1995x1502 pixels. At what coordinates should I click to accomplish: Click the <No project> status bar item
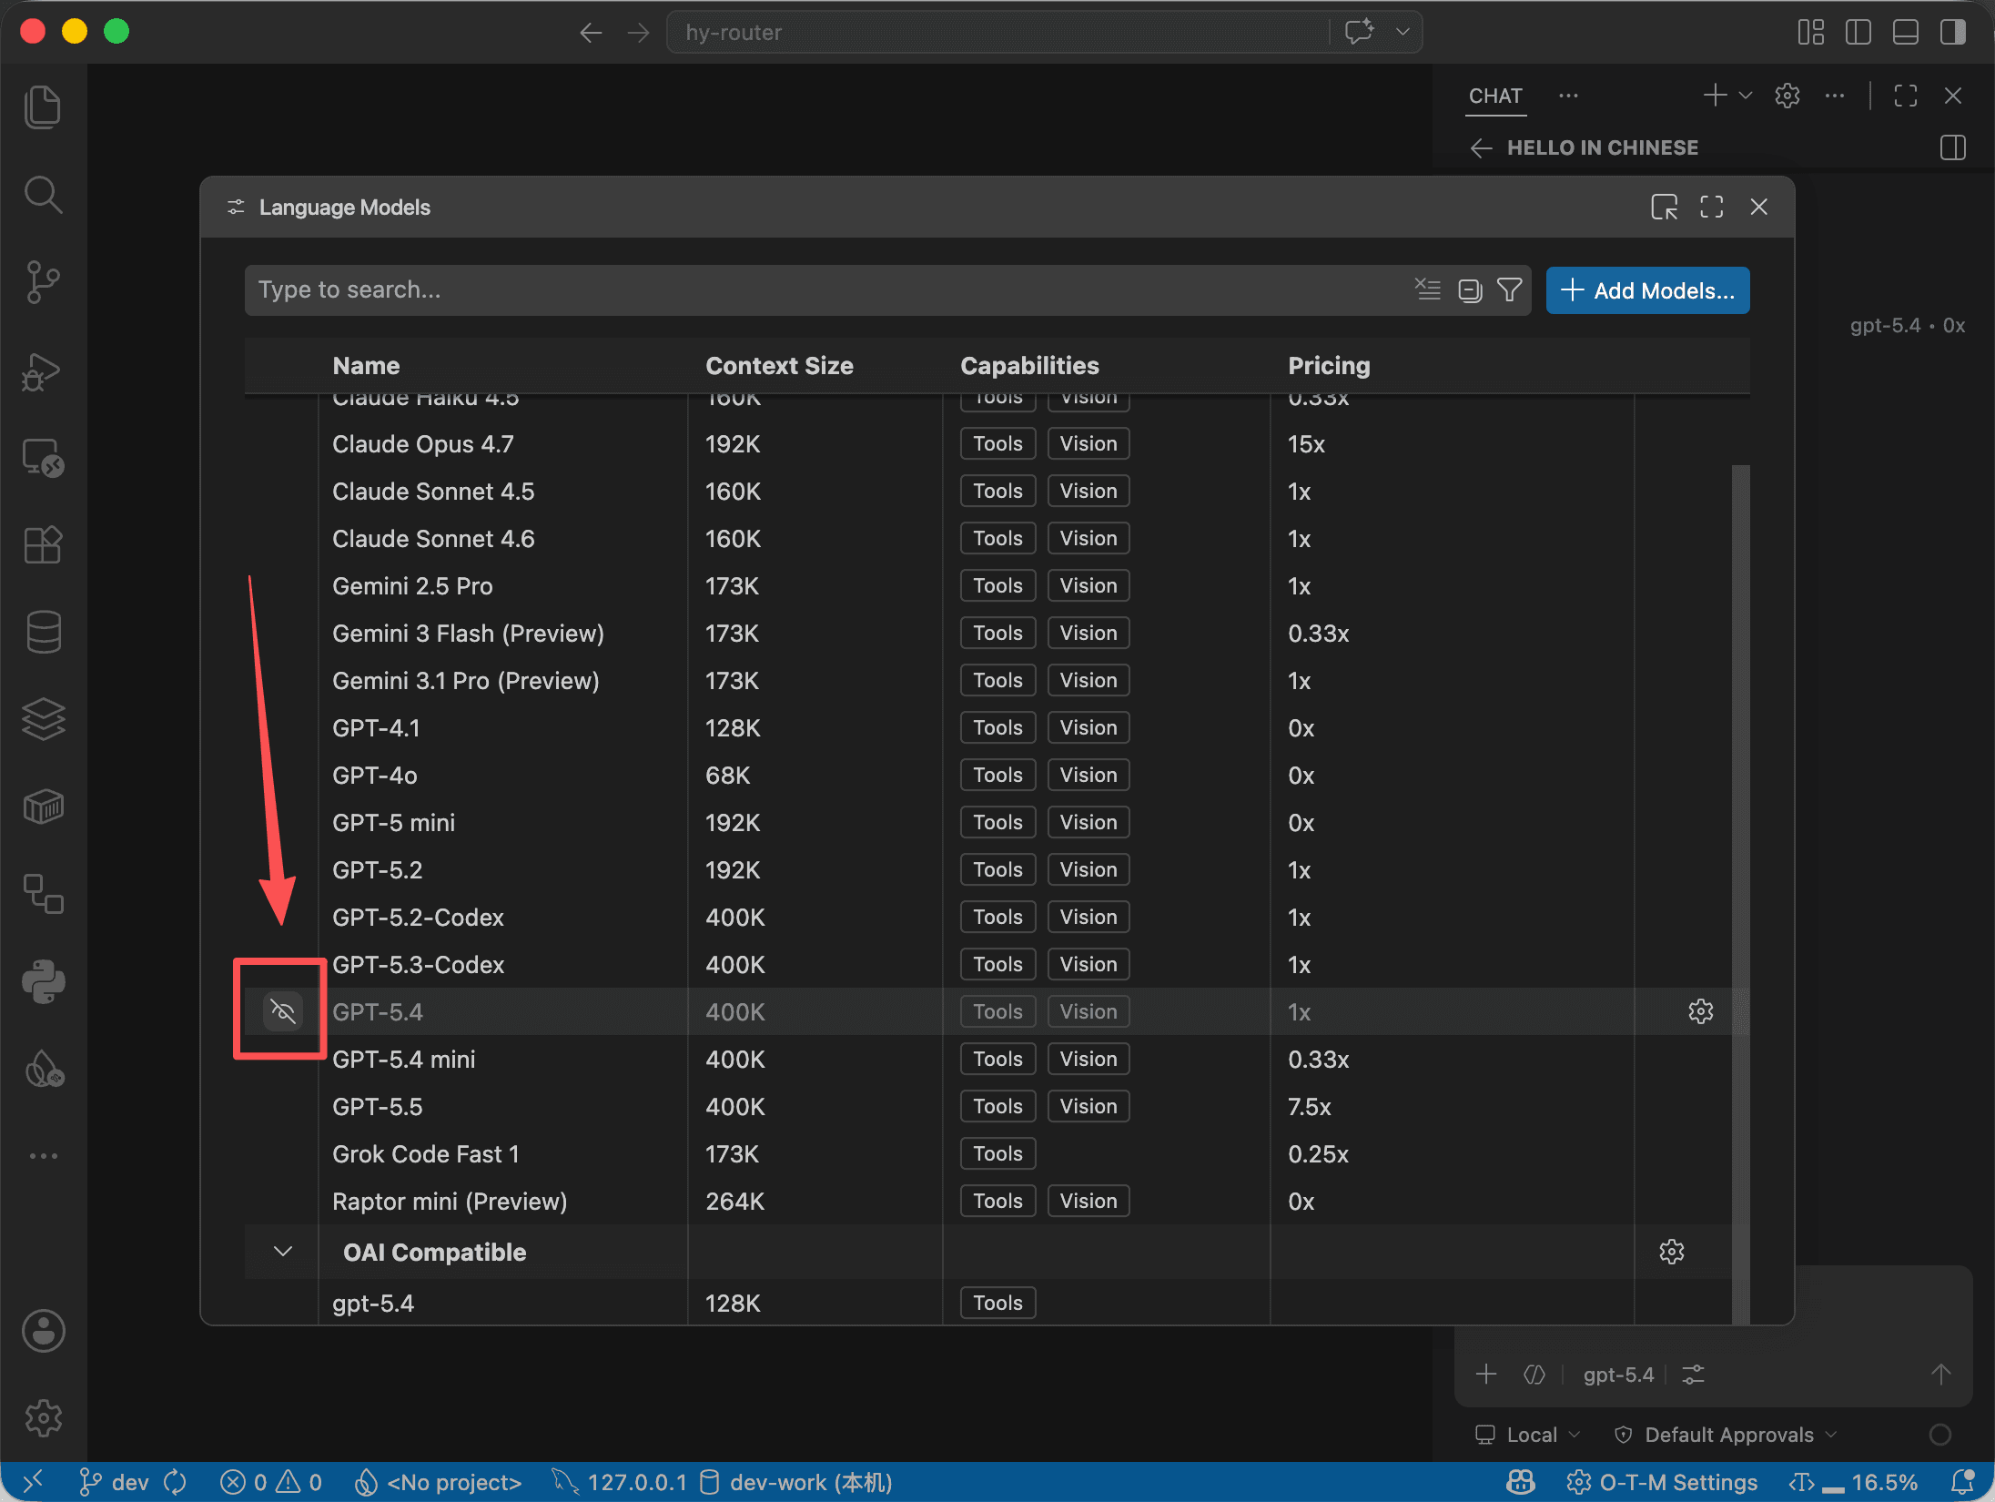click(438, 1483)
